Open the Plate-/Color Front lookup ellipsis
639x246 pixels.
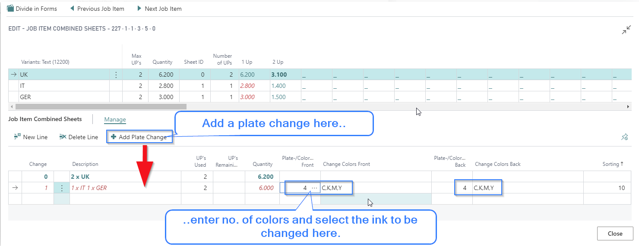tap(314, 188)
